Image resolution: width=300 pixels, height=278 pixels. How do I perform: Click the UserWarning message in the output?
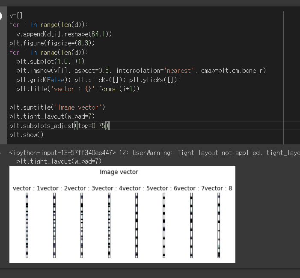154,153
